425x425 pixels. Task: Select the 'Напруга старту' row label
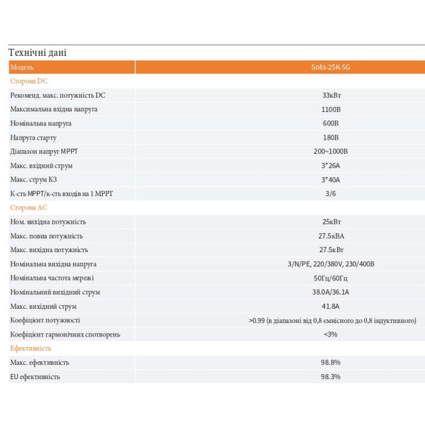pyautogui.click(x=33, y=137)
